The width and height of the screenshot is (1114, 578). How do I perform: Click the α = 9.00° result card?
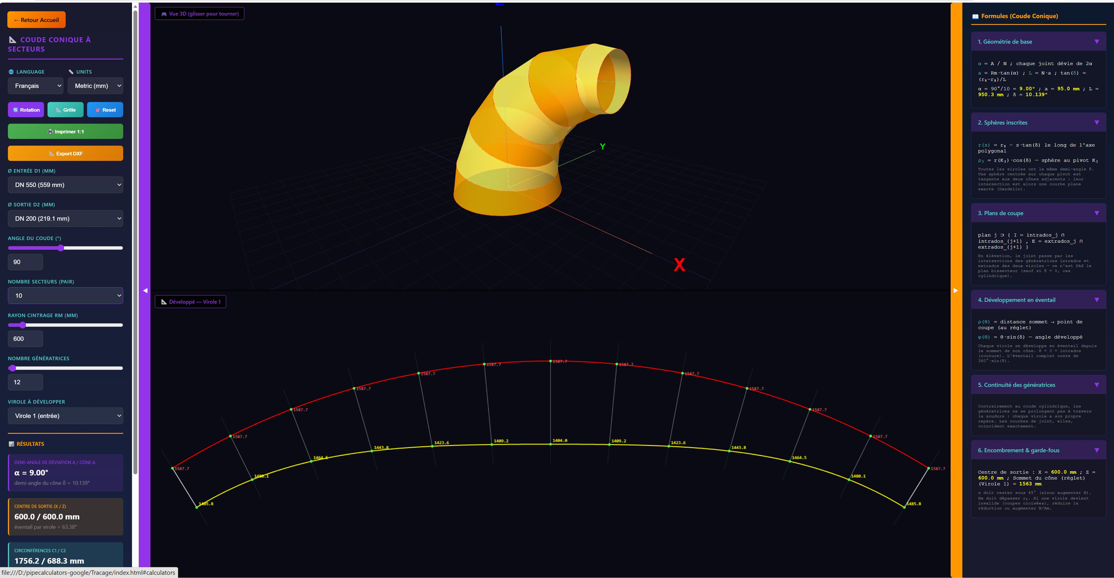(66, 473)
